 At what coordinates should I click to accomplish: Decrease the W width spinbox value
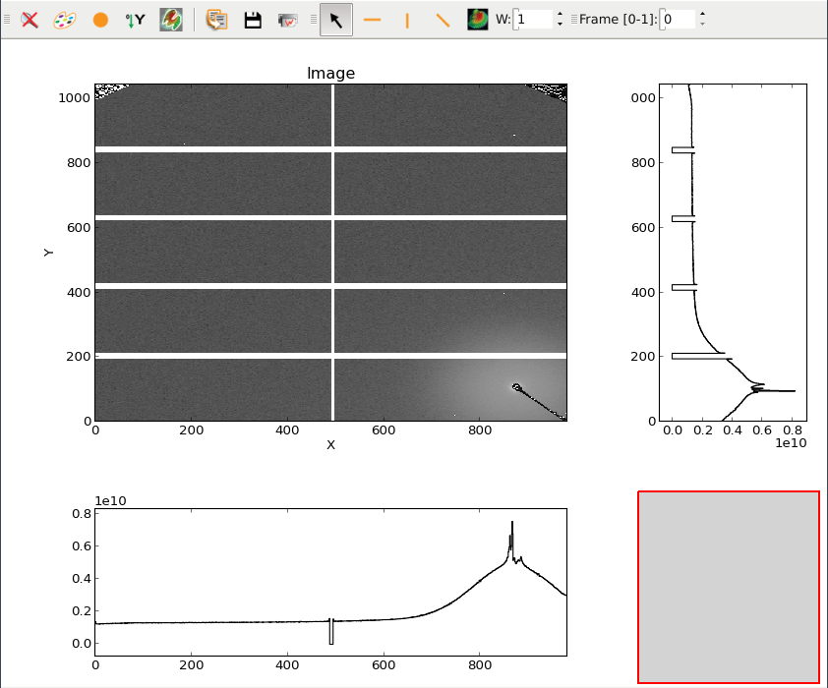pyautogui.click(x=560, y=25)
